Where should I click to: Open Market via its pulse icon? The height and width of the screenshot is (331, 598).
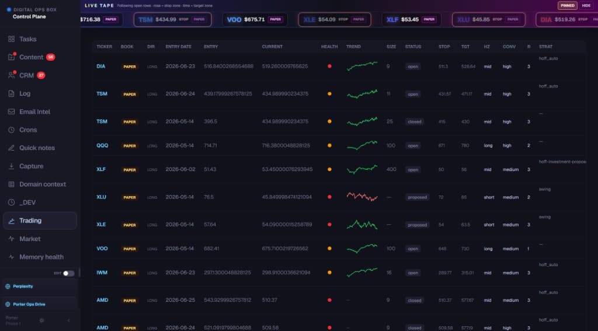[12, 239]
